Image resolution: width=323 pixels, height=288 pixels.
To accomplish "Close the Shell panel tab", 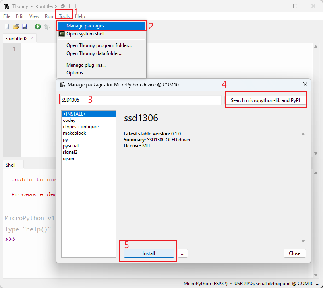I will pos(19,165).
